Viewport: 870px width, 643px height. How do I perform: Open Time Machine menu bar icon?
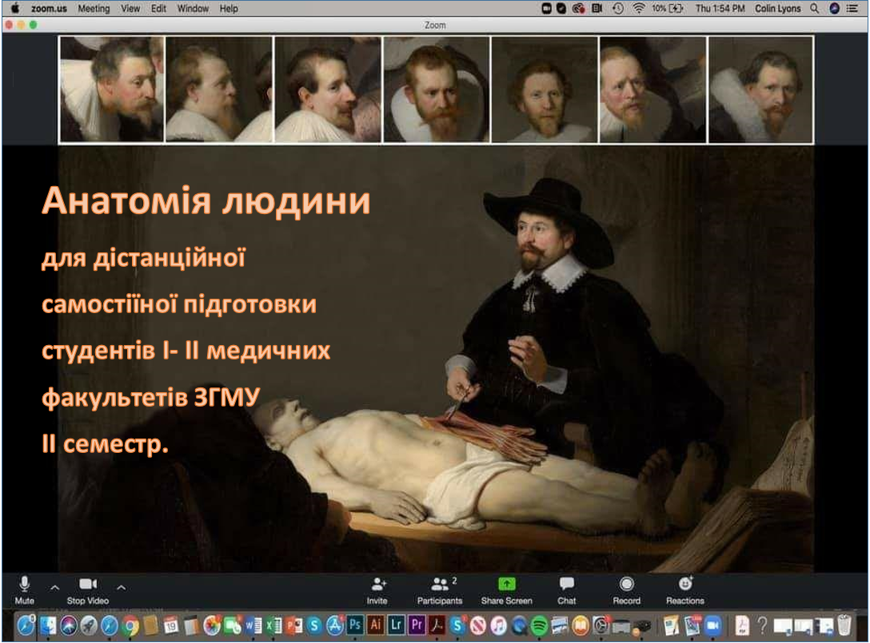618,8
